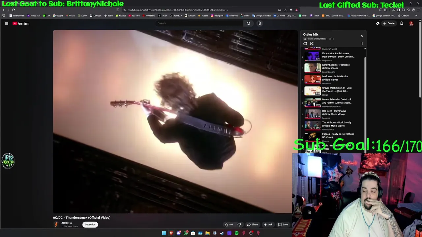Play Eurythmics Sweet Dreams from playlist
This screenshot has height=237, width=422.
(333, 57)
